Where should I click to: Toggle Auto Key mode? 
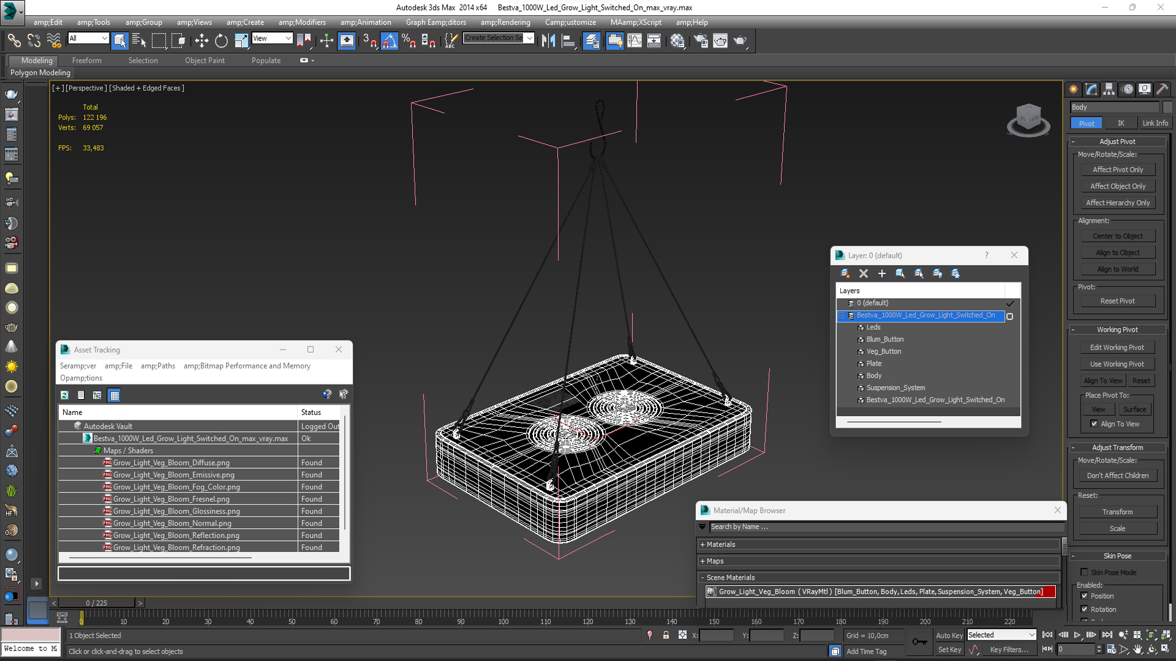949,635
